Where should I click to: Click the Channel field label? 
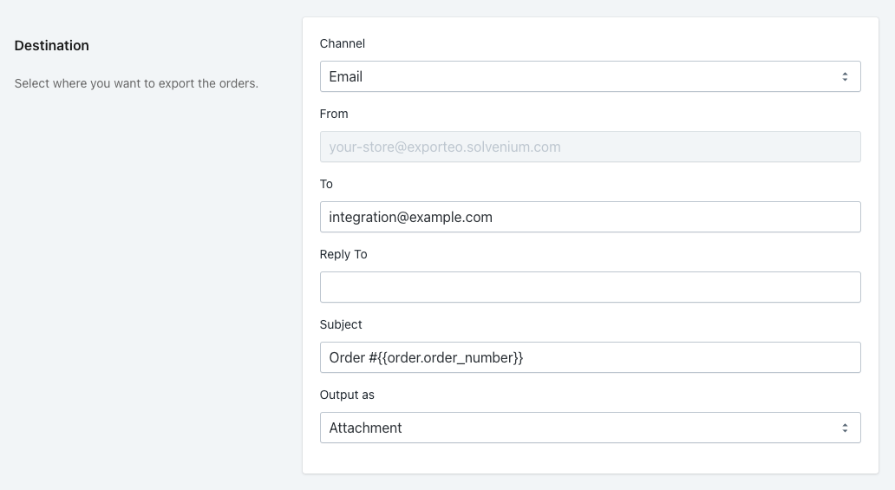[x=343, y=43]
